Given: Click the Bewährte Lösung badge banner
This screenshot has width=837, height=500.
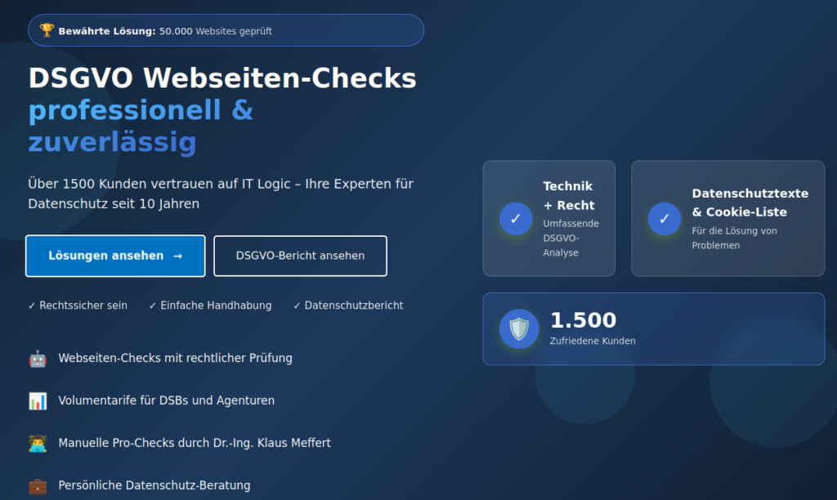Looking at the screenshot, I should click(226, 30).
